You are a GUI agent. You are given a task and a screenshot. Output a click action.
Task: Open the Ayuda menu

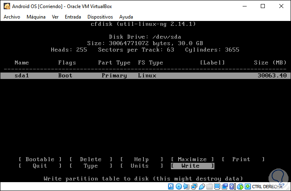pos(126,17)
